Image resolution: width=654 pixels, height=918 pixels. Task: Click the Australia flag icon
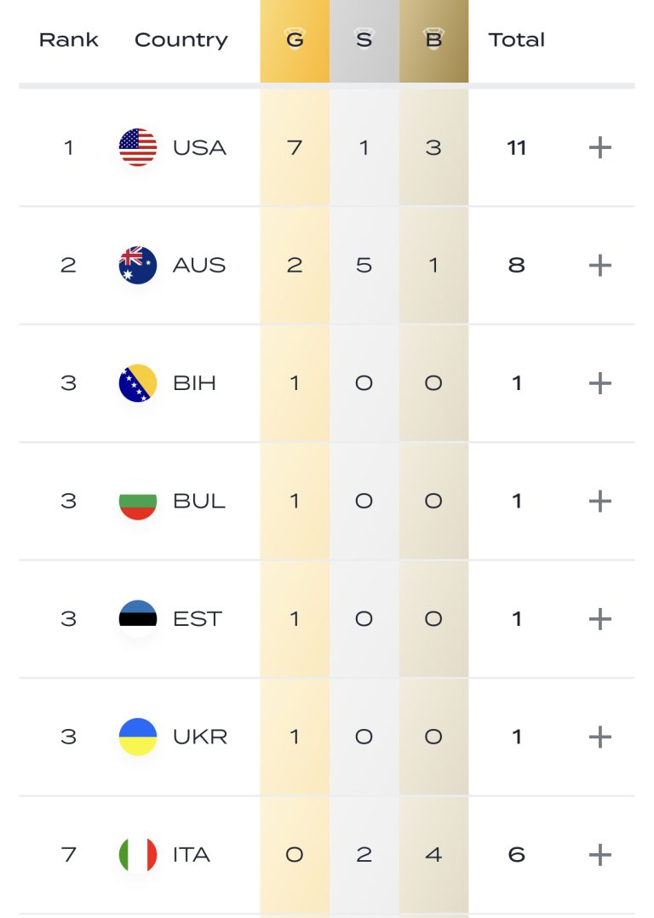pos(138,265)
